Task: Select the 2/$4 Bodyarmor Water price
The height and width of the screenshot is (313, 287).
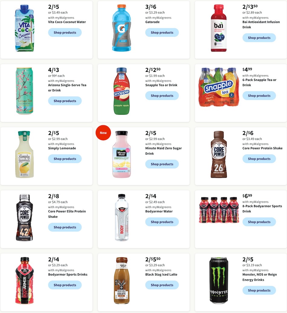Action: coord(150,196)
